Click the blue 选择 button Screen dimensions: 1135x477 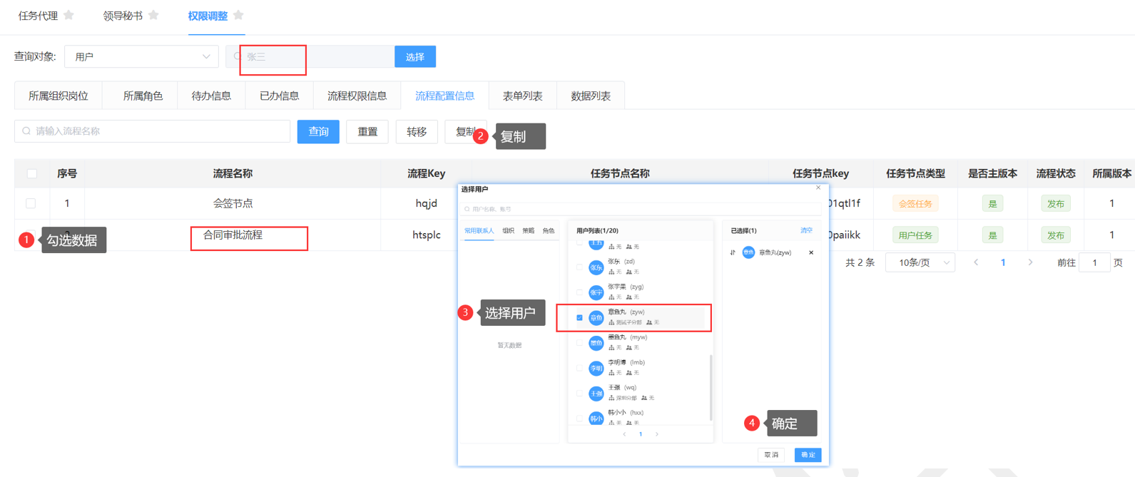415,56
